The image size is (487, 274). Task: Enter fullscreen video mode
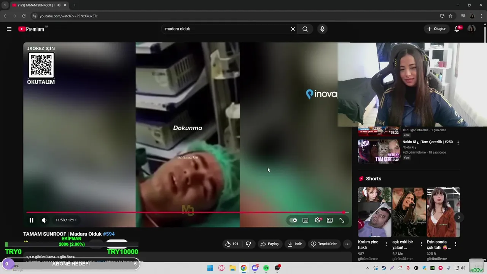point(342,220)
